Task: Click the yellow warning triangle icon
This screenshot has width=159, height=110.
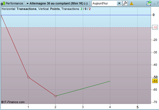Action: [132, 3]
